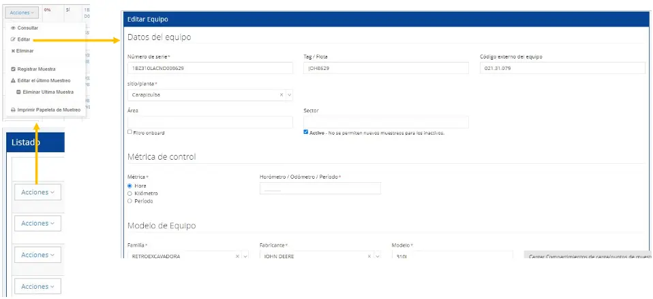Click the printer icon for Imprimir Papeleta
The image size is (653, 299).
(x=13, y=110)
